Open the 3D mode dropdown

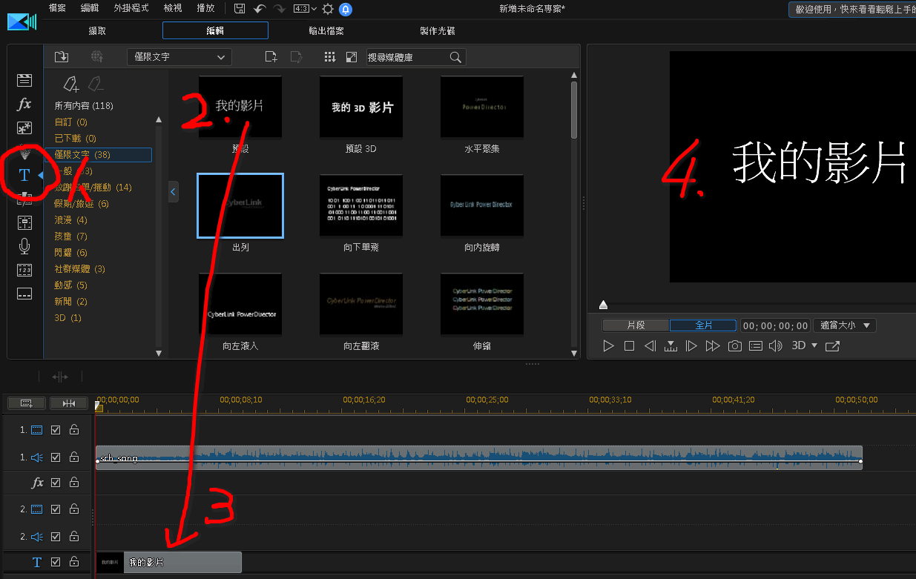[x=805, y=345]
